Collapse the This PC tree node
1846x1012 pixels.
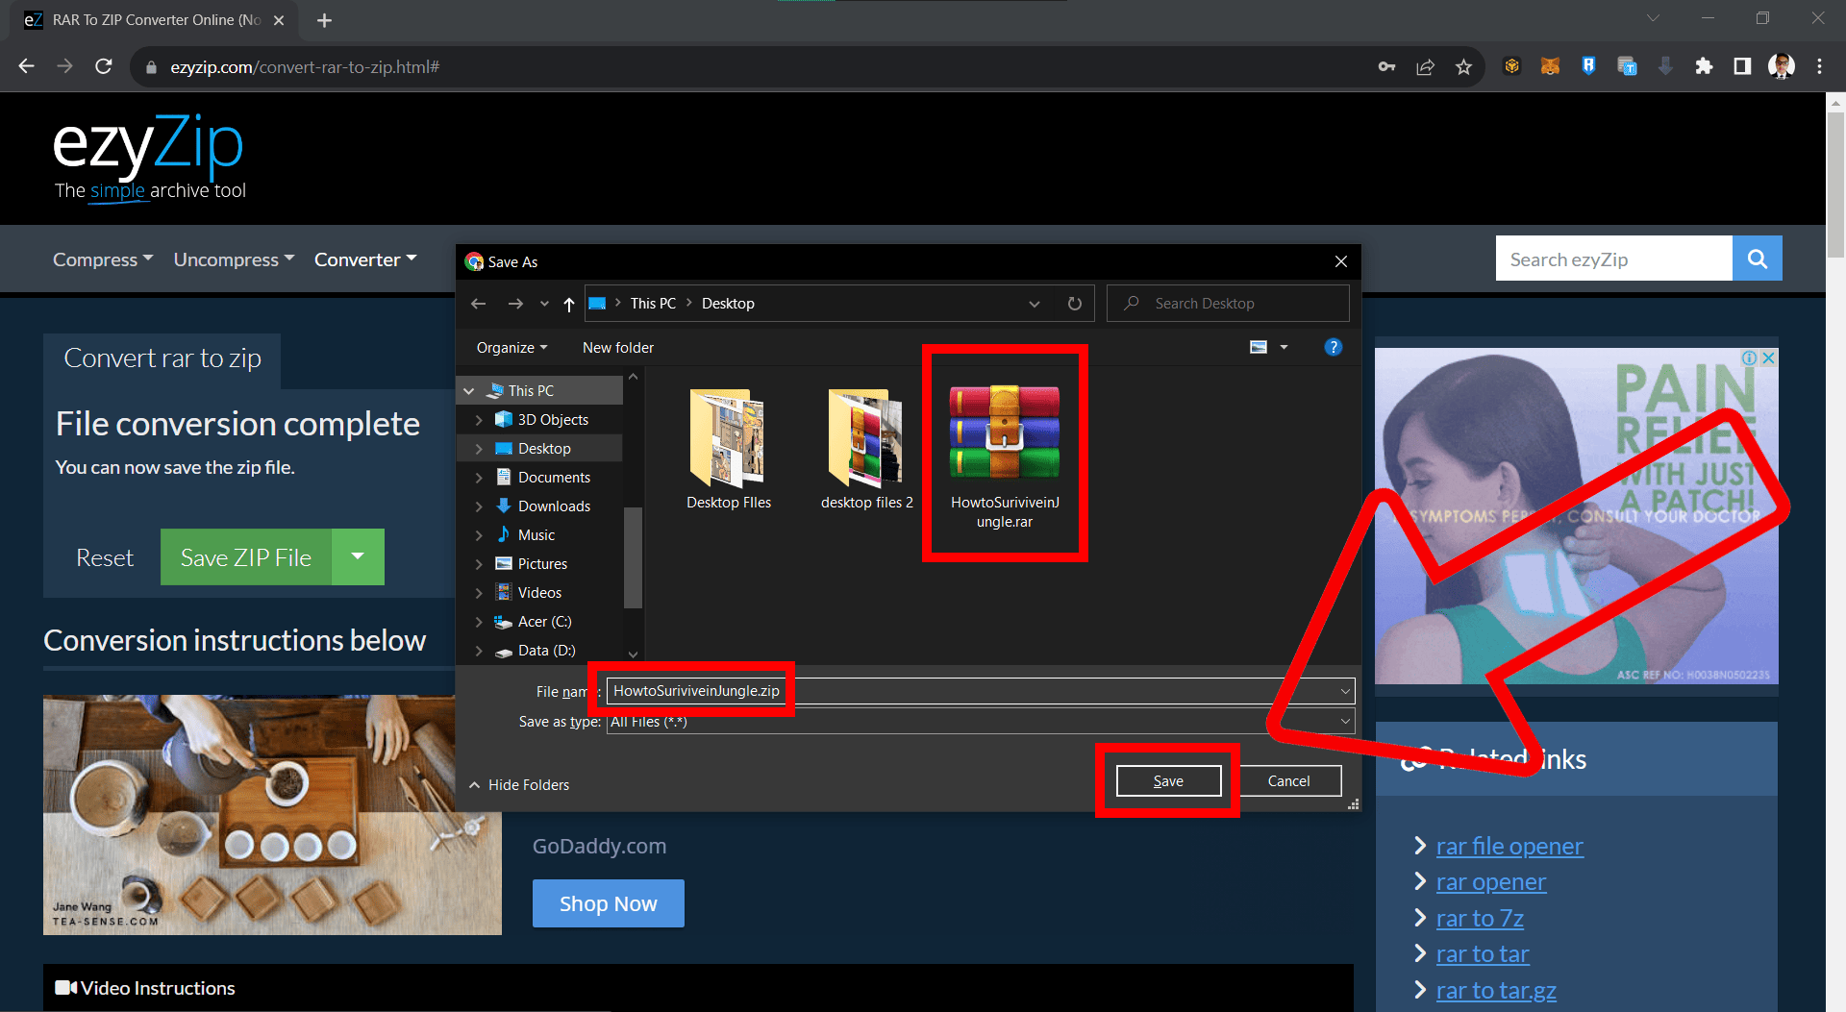pyautogui.click(x=469, y=390)
